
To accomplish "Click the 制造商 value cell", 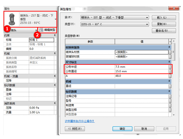I will [x=142, y=105].
